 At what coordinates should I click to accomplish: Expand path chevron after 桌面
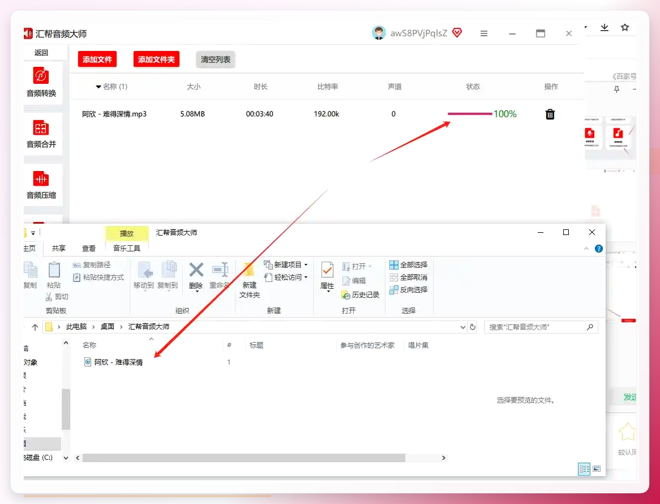click(121, 327)
